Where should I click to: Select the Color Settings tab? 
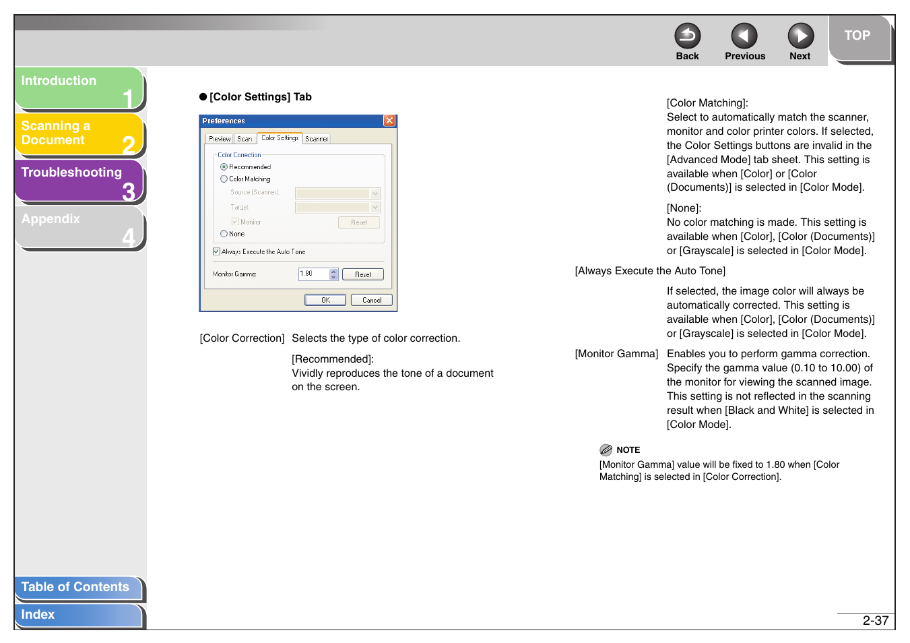[280, 137]
